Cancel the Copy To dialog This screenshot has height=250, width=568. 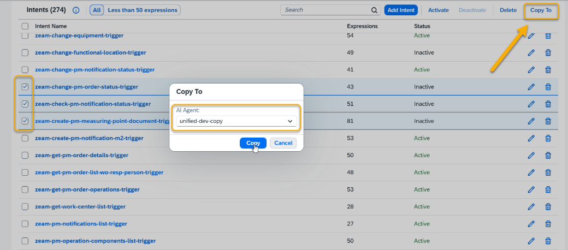click(283, 143)
